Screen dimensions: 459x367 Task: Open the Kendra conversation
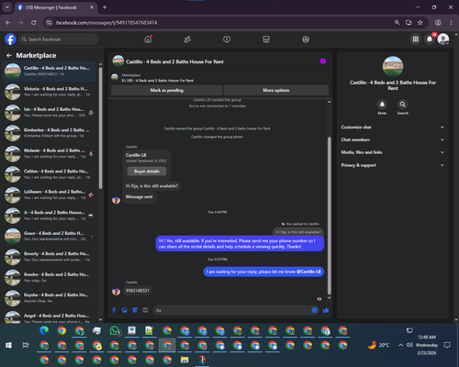pyautogui.click(x=49, y=277)
